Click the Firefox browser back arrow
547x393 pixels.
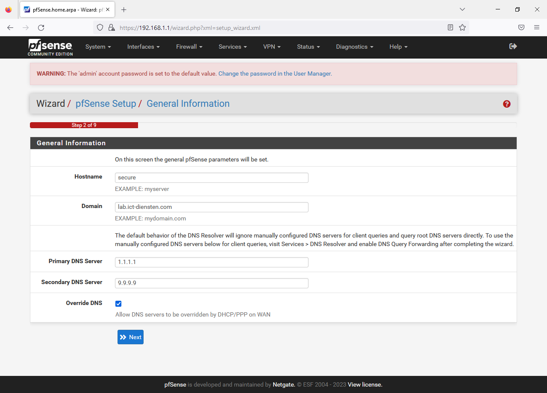pyautogui.click(x=10, y=27)
